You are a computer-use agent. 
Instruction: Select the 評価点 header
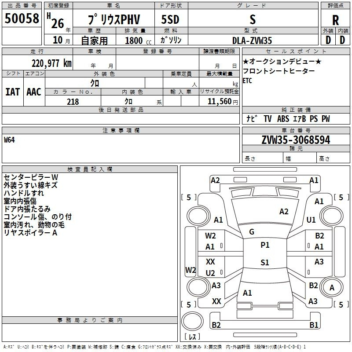tap(335, 6)
